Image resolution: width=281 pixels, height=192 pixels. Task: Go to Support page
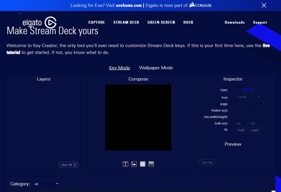260,22
